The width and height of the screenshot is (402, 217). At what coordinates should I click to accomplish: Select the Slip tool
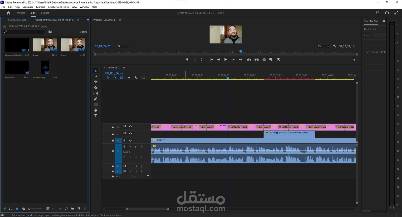pyautogui.click(x=96, y=93)
